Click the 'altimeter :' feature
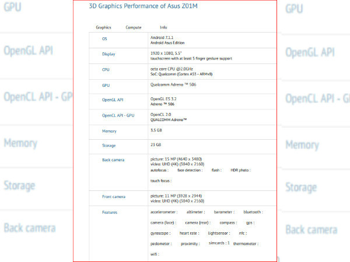 [x=196, y=212]
